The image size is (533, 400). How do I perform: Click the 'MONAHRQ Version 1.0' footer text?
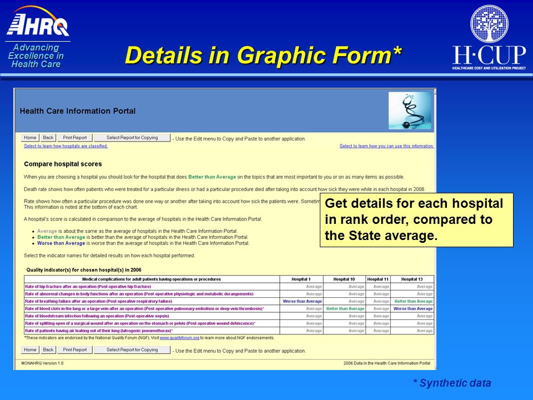[x=42, y=363]
